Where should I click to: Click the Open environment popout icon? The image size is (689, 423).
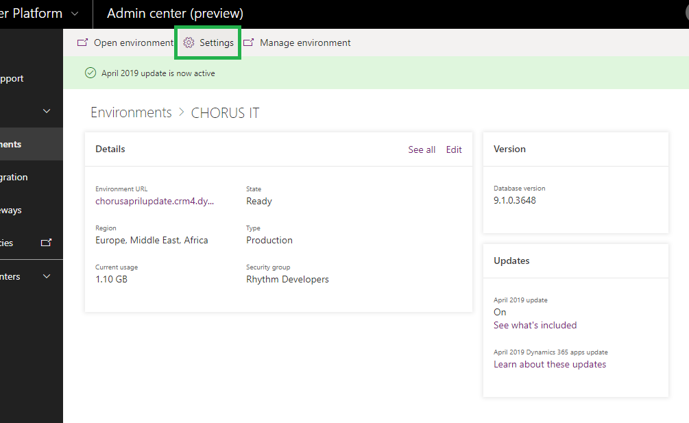[x=82, y=43]
